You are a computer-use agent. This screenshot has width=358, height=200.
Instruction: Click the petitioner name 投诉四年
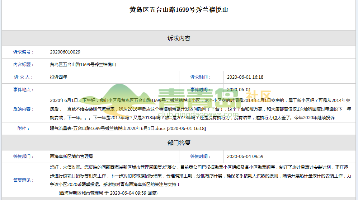coord(59,77)
